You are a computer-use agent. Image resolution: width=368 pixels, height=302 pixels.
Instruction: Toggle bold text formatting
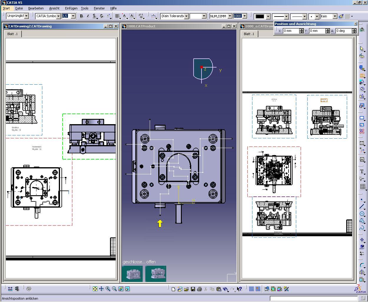coord(81,16)
